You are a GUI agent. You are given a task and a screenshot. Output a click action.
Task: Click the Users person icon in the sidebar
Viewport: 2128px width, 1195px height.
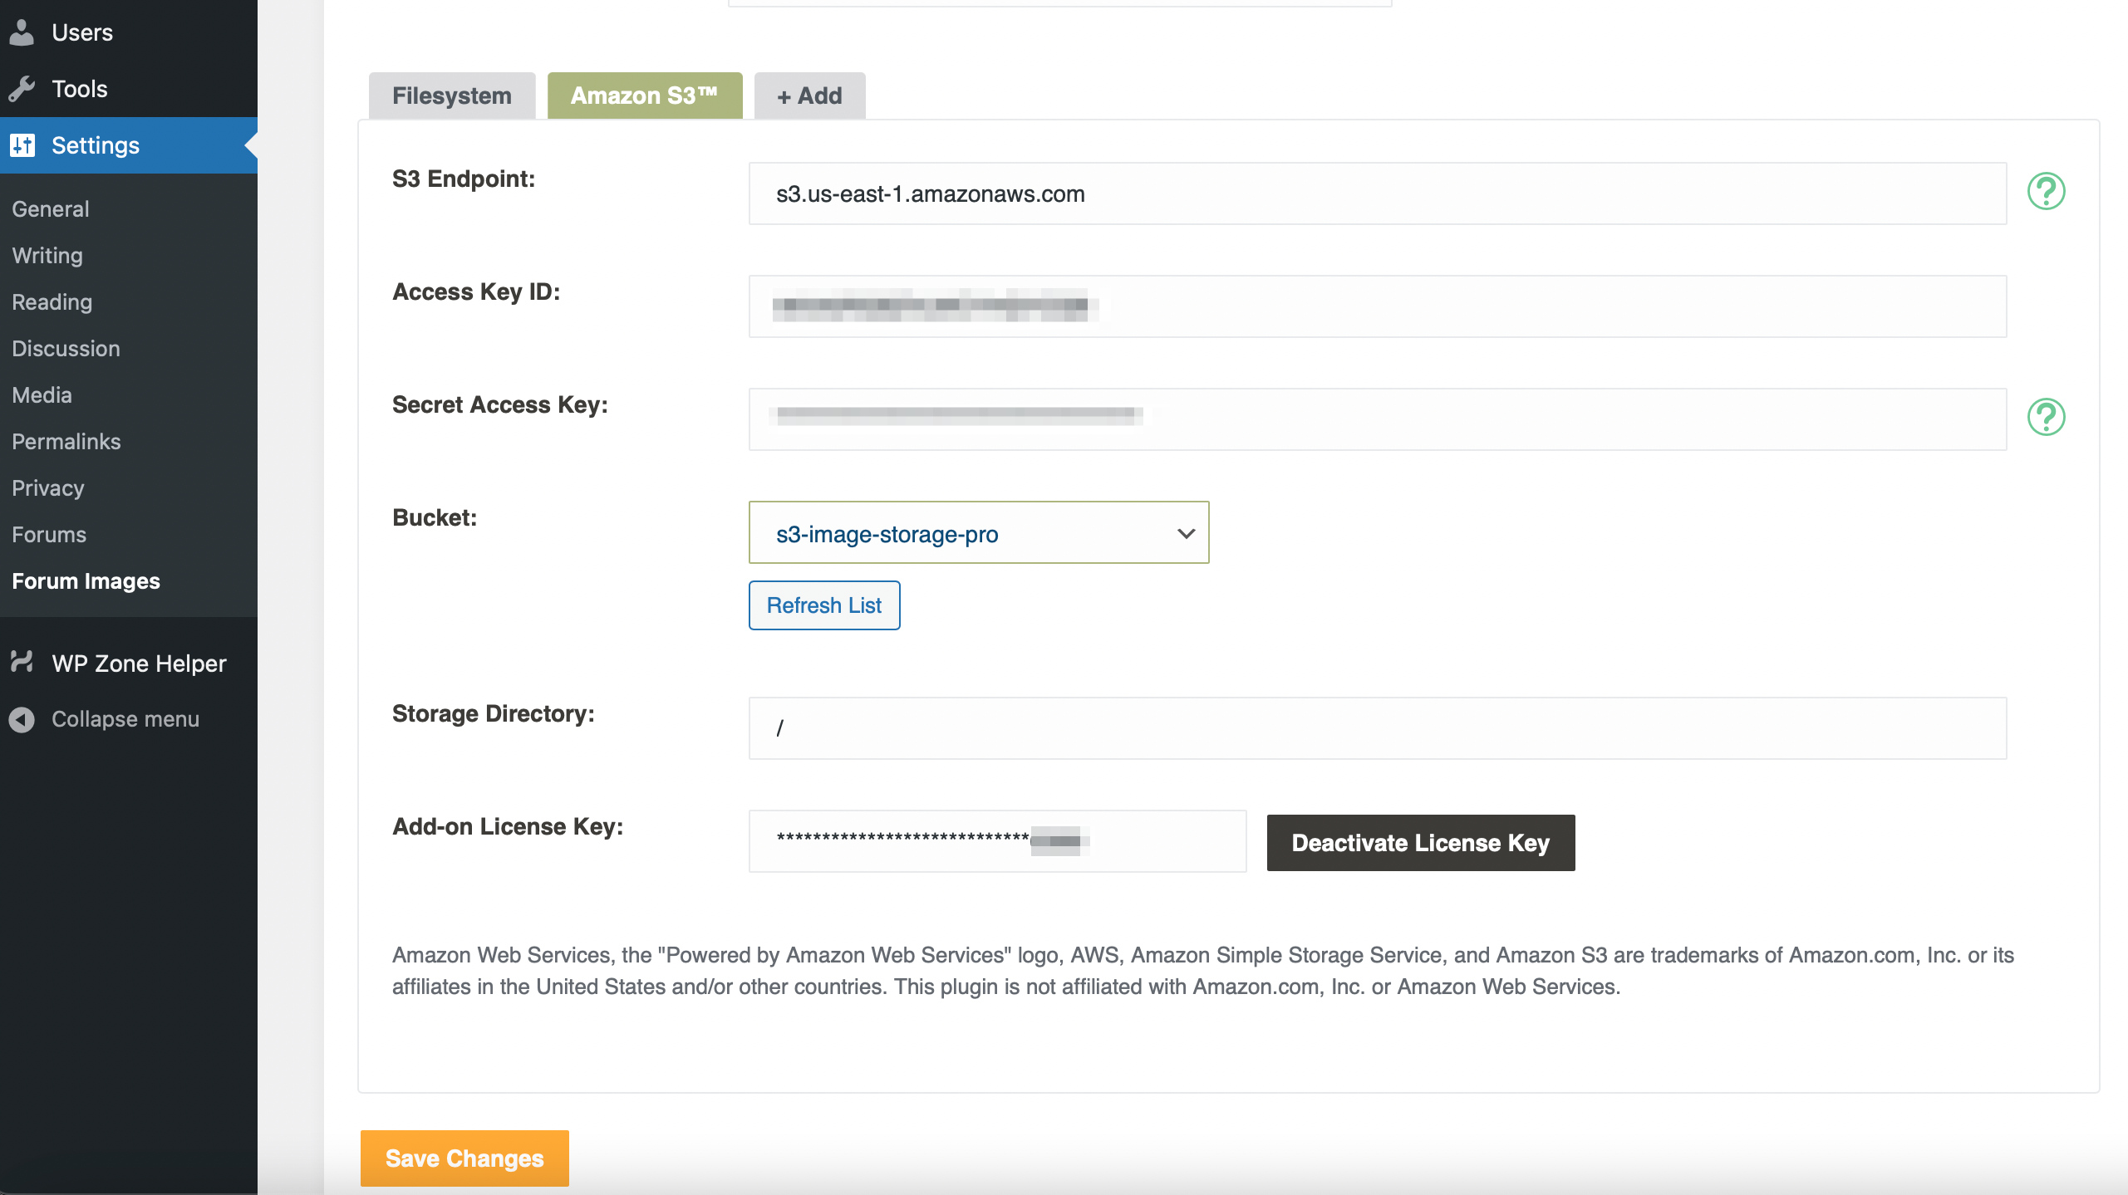22,32
